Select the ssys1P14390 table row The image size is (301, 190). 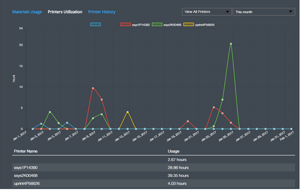(154, 168)
